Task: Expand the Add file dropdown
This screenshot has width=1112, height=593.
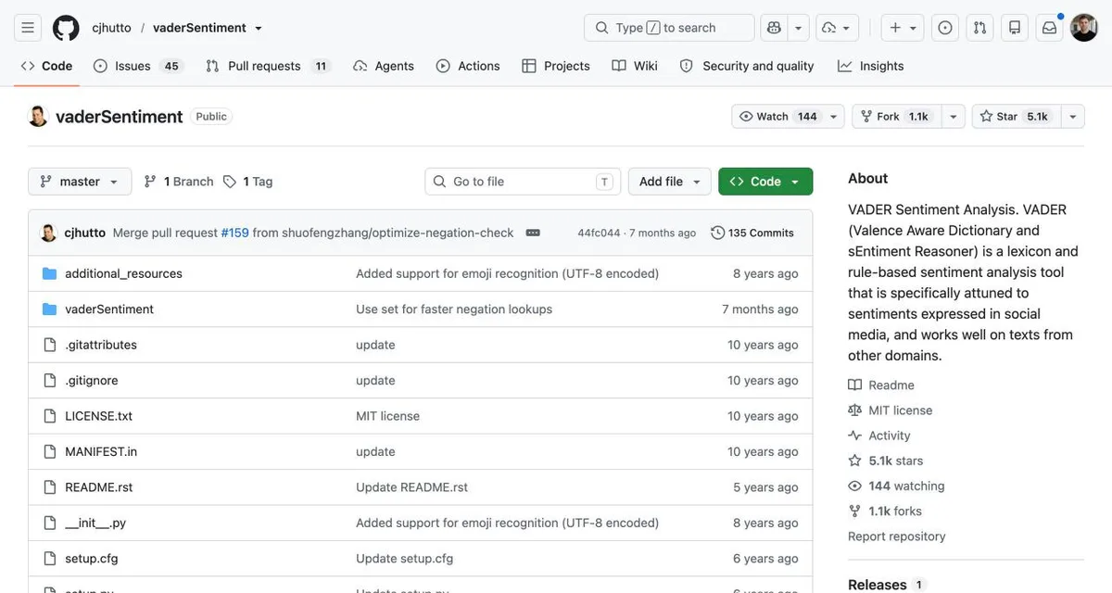Action: [x=669, y=182]
